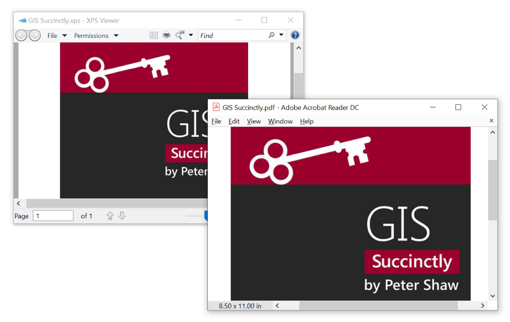The height and width of the screenshot is (322, 510).
Task: Click the Print icon in XPS Viewer
Action: point(167,35)
